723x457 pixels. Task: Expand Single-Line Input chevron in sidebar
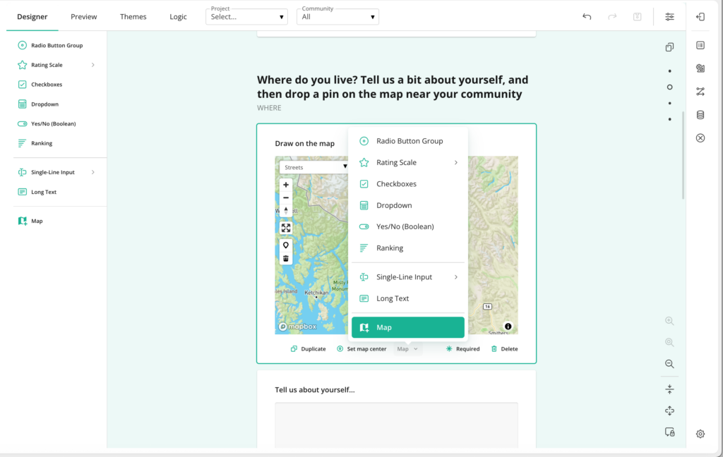(92, 172)
